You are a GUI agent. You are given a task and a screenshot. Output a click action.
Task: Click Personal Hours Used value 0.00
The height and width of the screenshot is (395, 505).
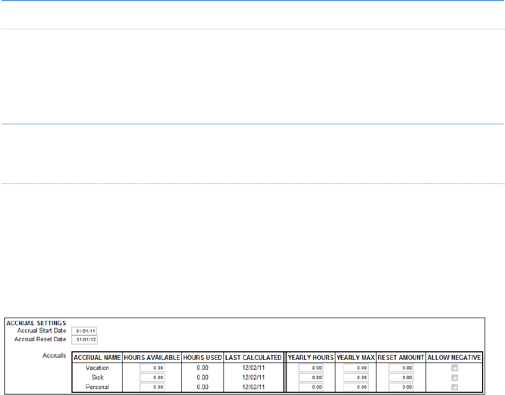[x=203, y=387]
